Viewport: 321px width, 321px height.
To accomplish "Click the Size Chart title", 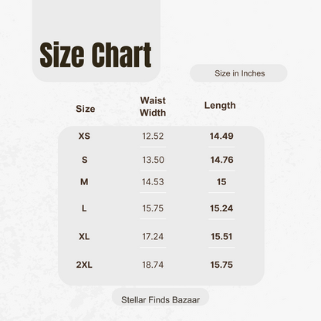I will point(96,55).
